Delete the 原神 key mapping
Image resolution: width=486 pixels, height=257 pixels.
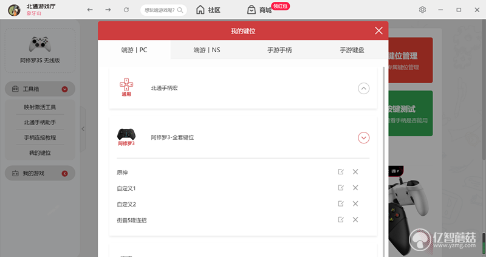point(355,172)
